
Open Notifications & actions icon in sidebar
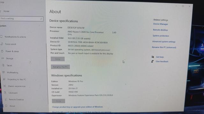click(1, 37)
